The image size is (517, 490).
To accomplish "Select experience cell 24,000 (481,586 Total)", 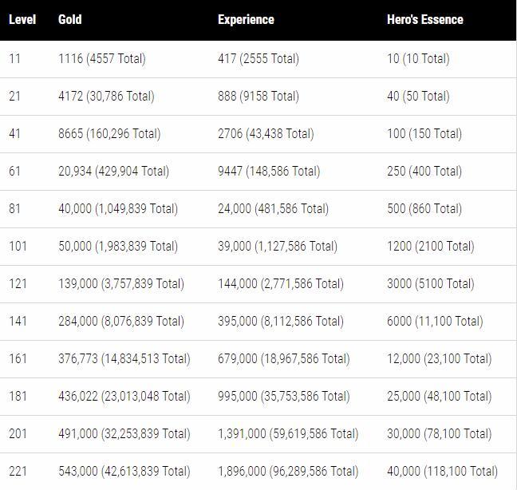I will 273,208.
